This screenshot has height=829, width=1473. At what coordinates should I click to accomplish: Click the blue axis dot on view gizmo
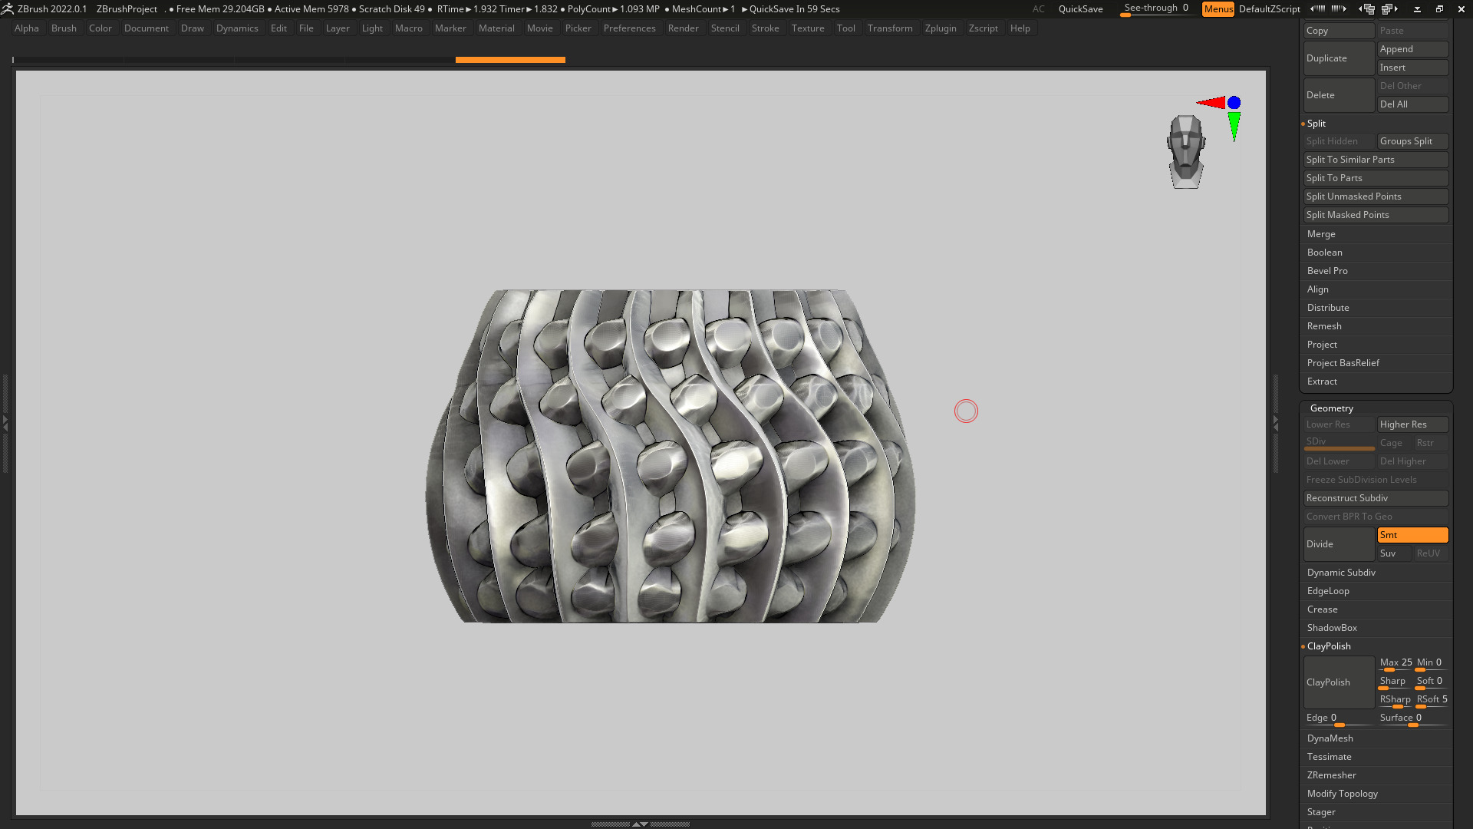[1234, 102]
